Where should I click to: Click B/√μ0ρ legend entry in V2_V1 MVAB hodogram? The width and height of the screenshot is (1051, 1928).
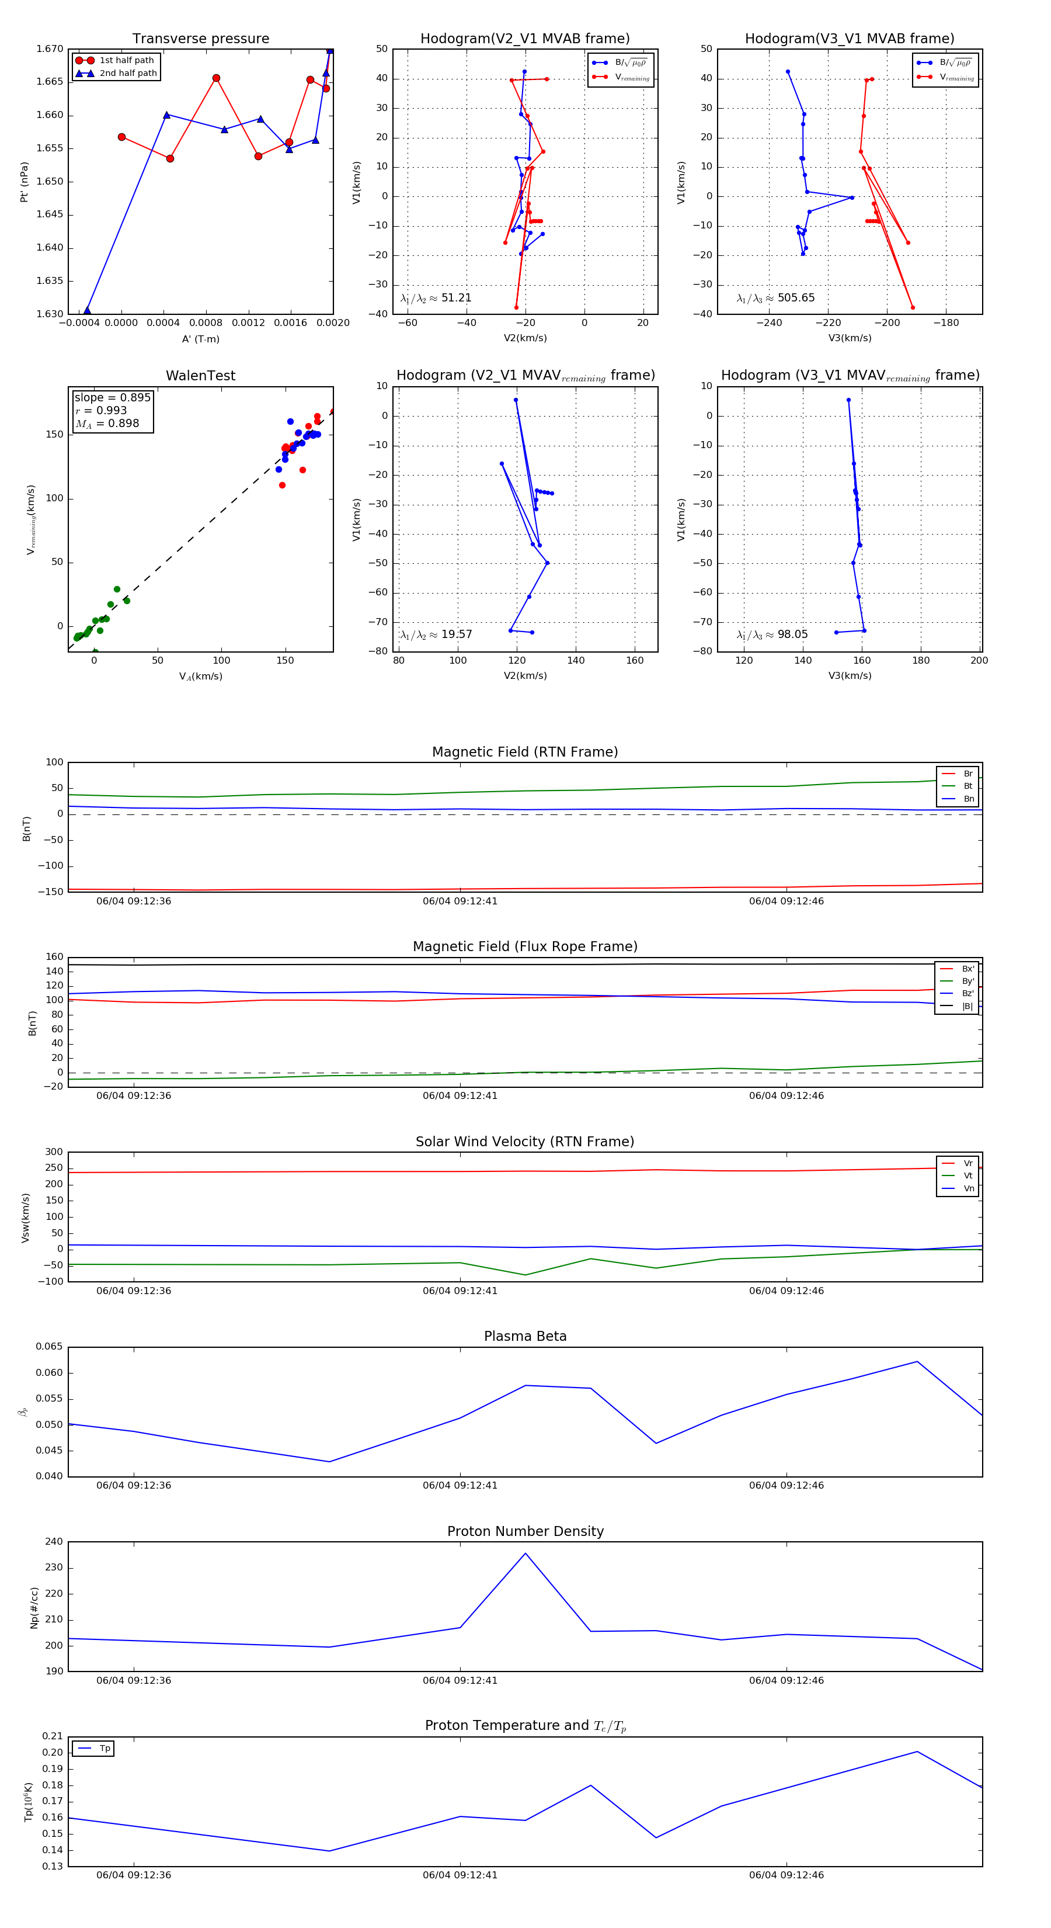(x=620, y=63)
